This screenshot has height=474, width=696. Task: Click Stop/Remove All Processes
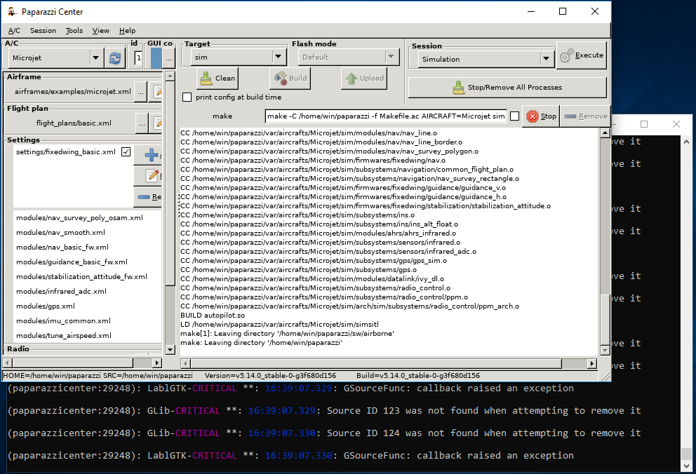(x=507, y=88)
